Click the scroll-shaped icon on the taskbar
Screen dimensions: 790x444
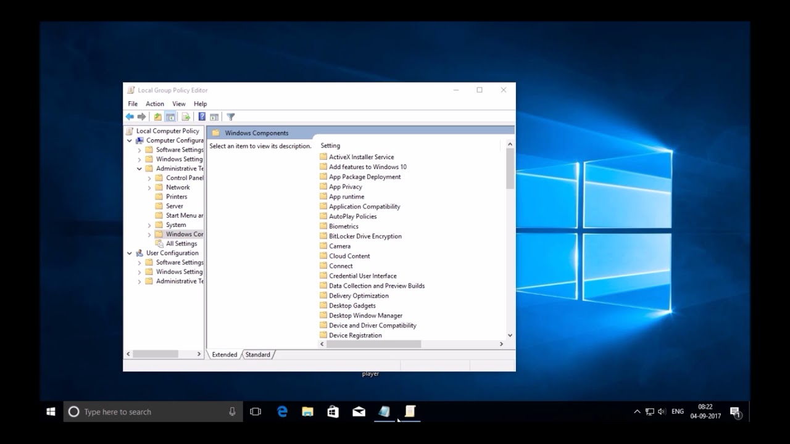click(x=410, y=411)
